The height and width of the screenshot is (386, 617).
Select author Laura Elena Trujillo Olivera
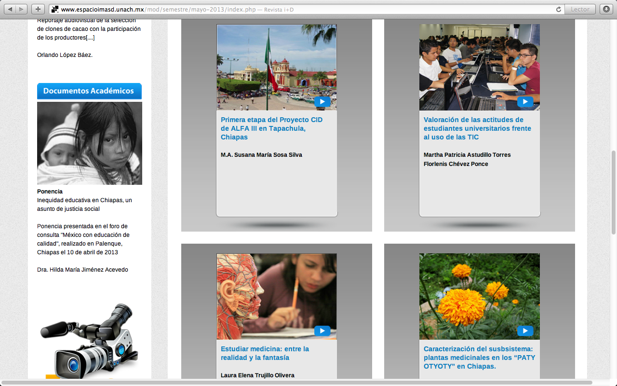[x=257, y=375]
